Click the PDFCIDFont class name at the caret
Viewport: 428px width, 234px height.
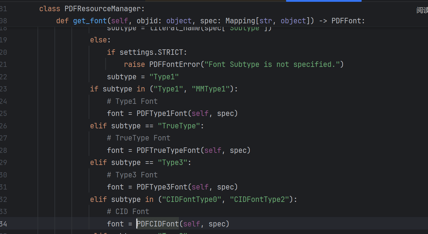click(x=158, y=224)
